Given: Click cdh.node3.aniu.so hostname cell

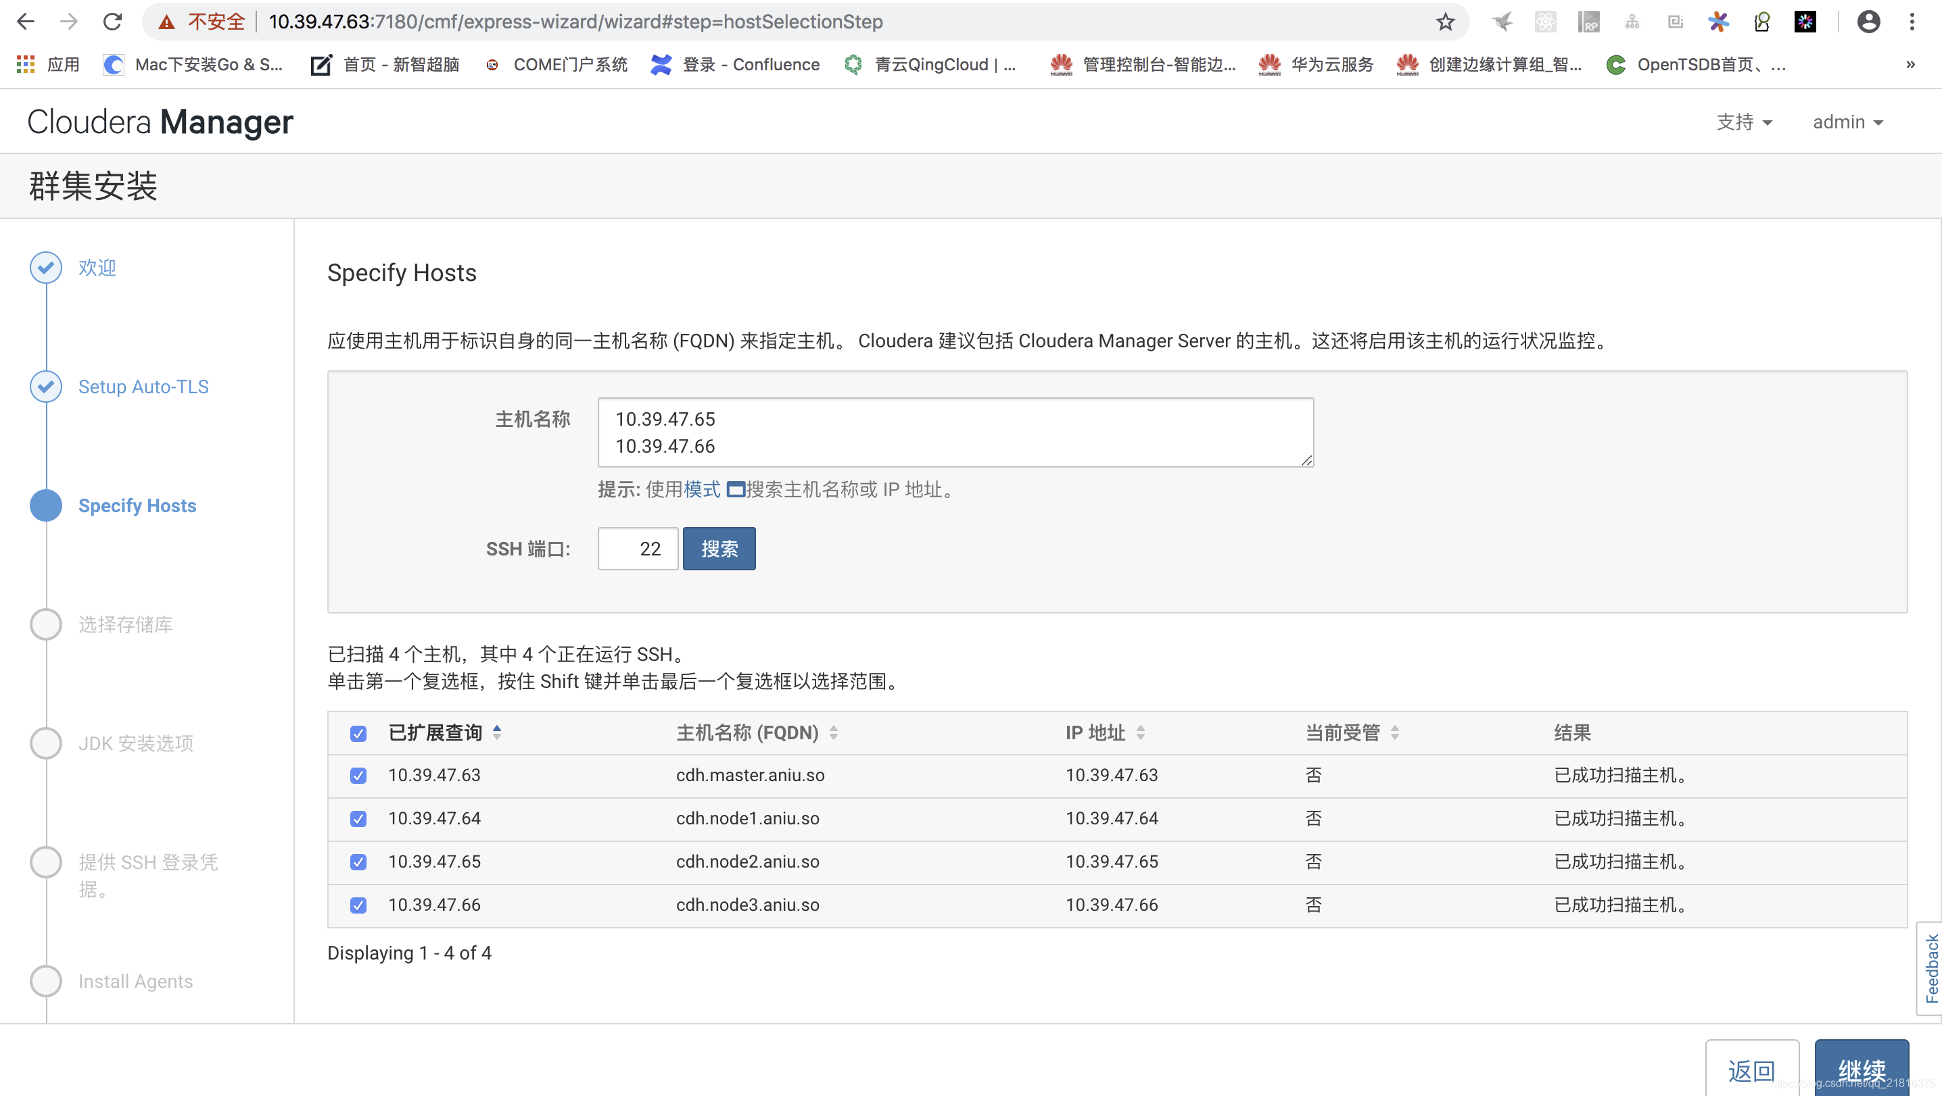Looking at the screenshot, I should pyautogui.click(x=747, y=905).
